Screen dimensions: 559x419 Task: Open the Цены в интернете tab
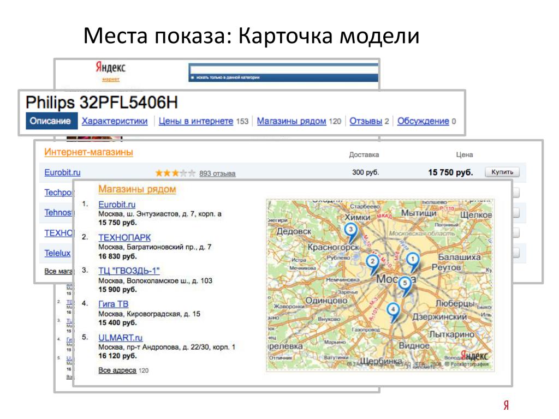(x=196, y=121)
